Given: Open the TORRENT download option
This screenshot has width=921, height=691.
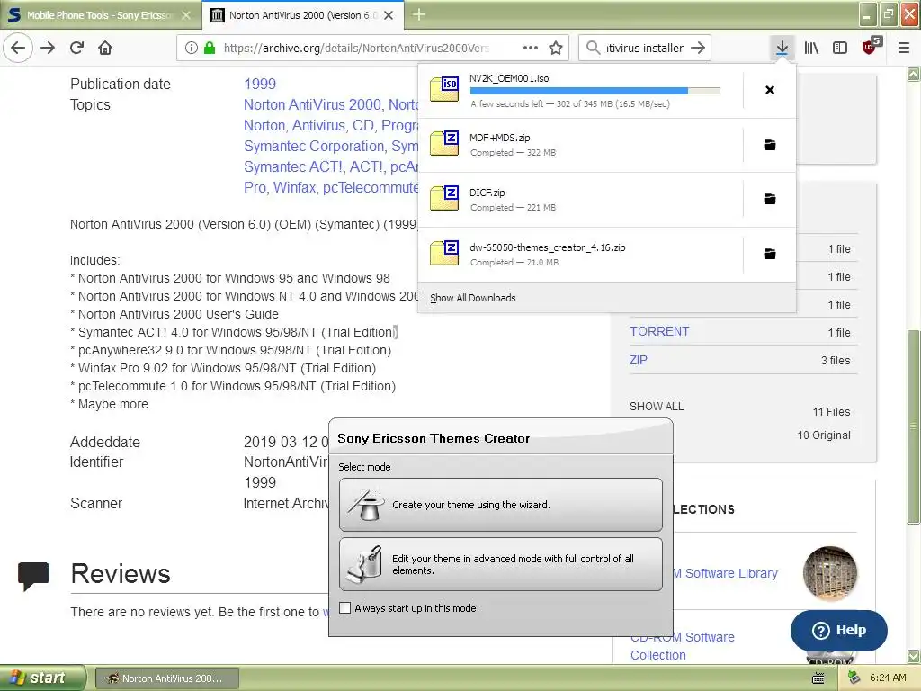Looking at the screenshot, I should 659,331.
